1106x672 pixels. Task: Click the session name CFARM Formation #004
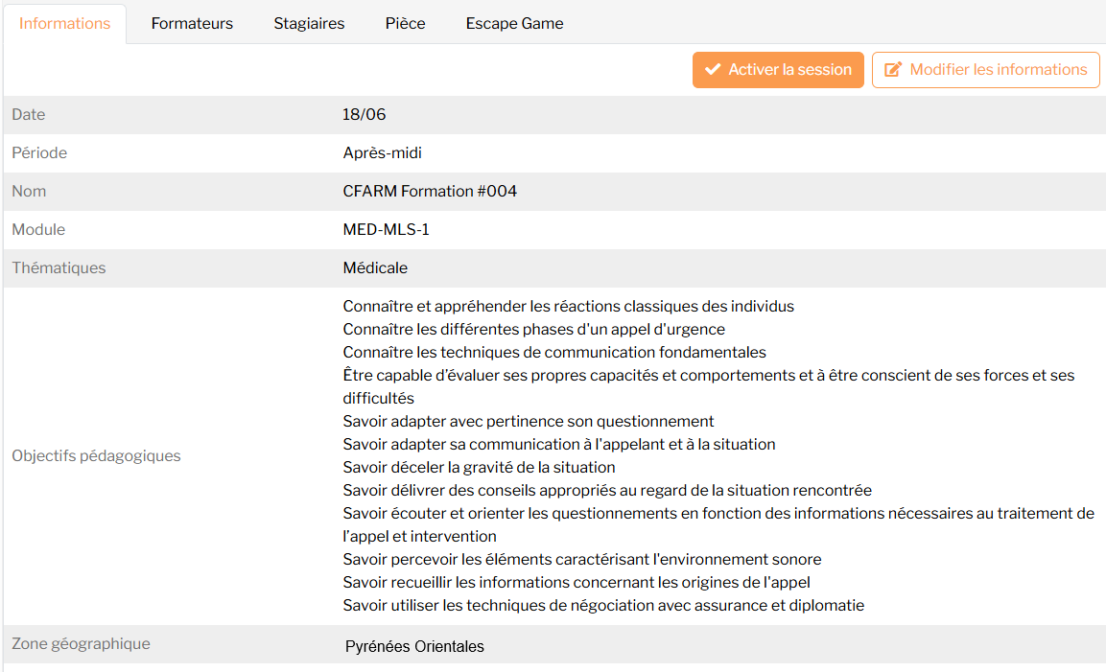pos(430,191)
